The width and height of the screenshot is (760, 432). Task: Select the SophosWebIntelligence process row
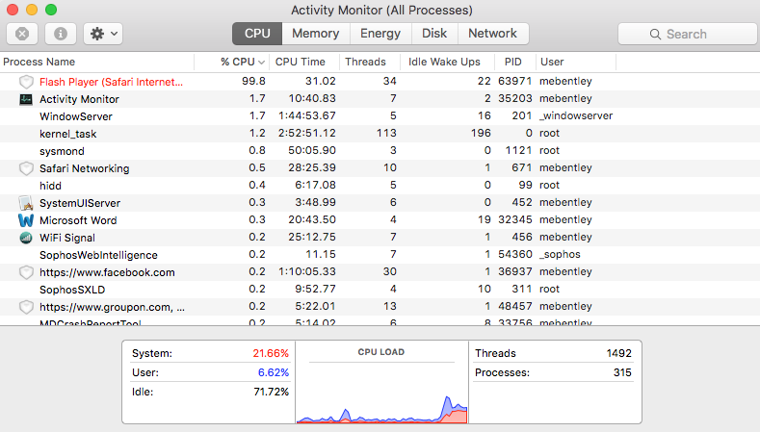click(380, 255)
